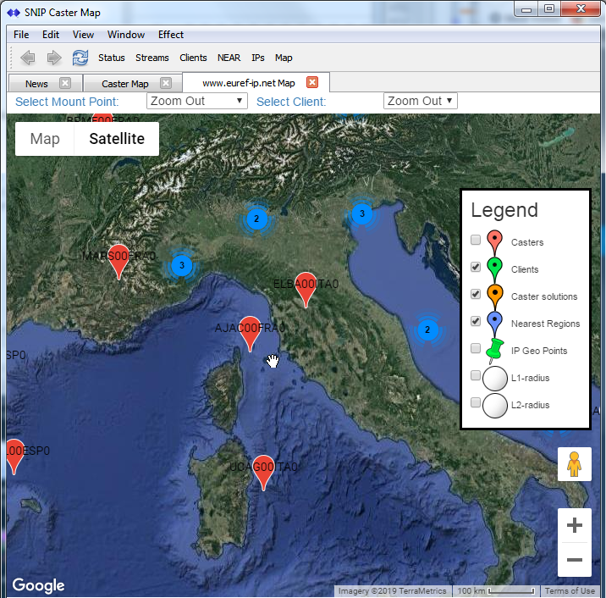Click the blue refresh icon in toolbar
Viewport: 606px width, 598px height.
tap(80, 58)
